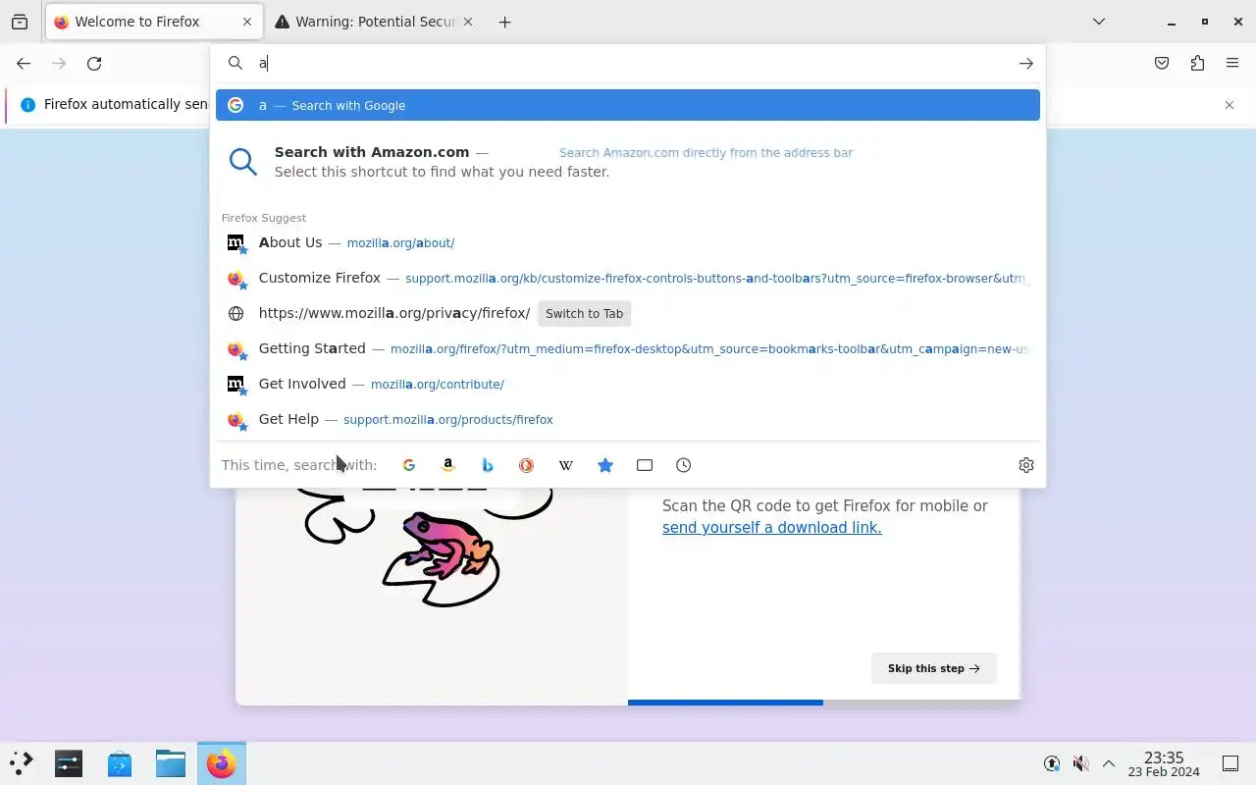The width and height of the screenshot is (1256, 785).
Task: Choose the Bing search shortcut icon
Action: [x=488, y=465]
